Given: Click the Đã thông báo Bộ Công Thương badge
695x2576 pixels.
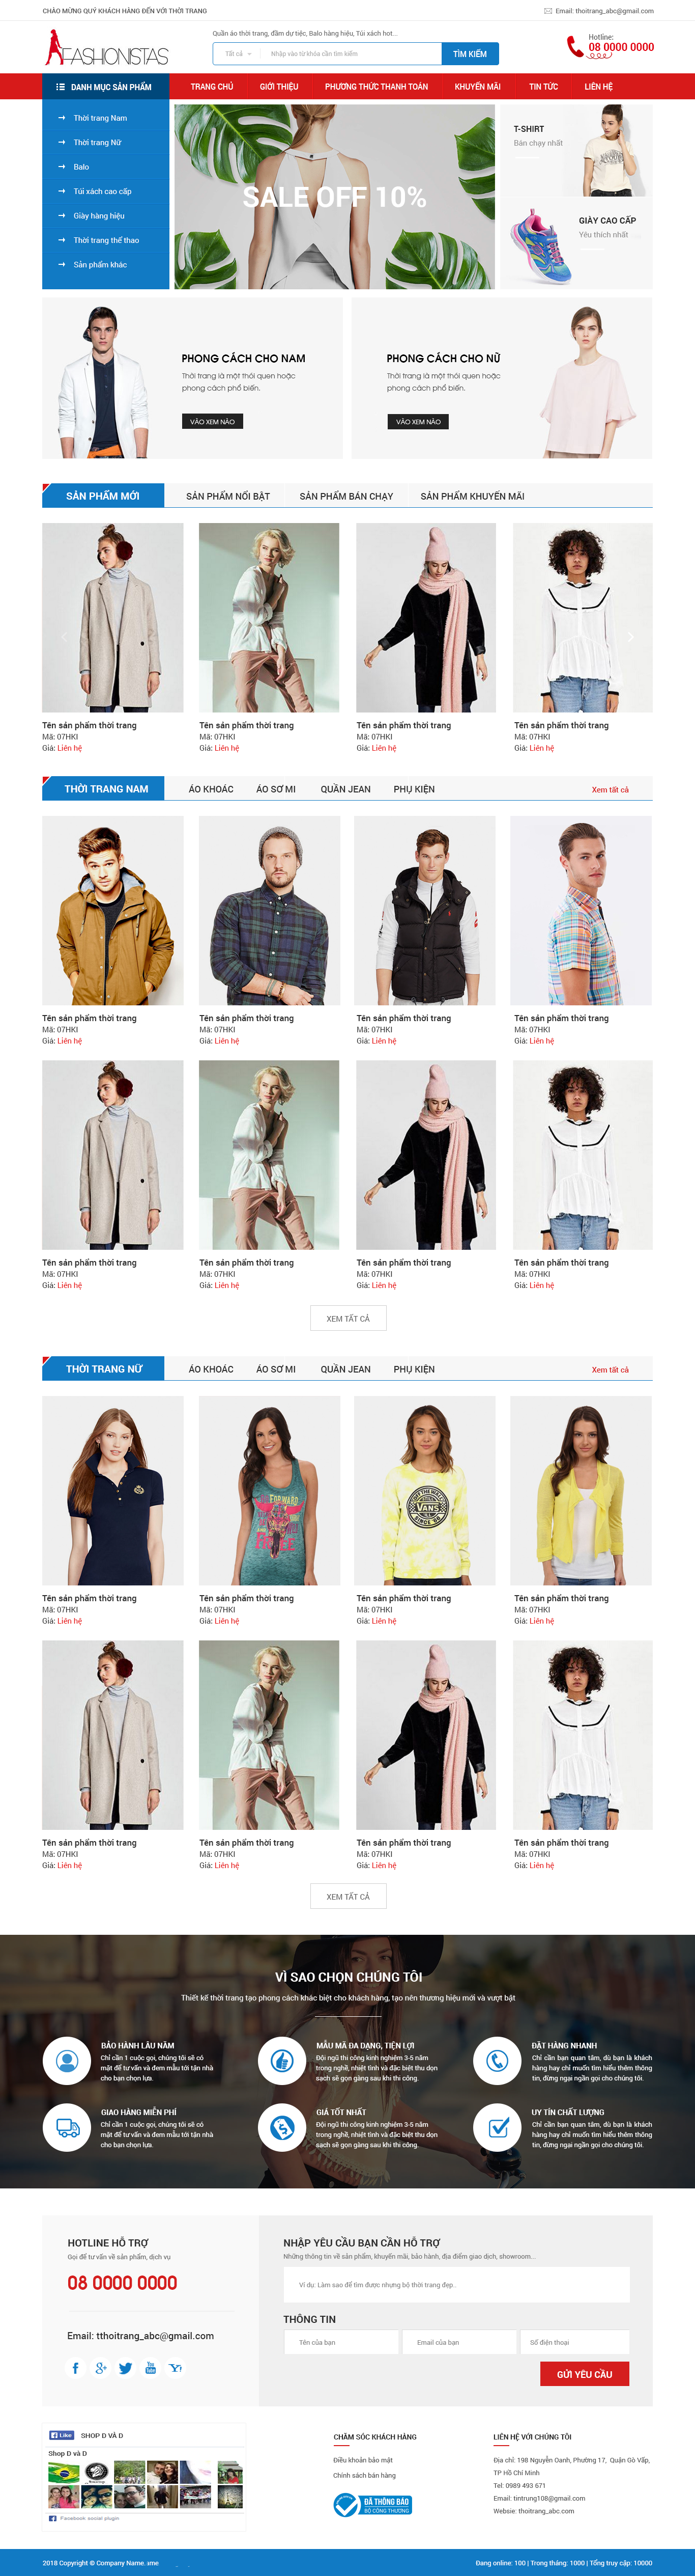Looking at the screenshot, I should click(x=371, y=2504).
